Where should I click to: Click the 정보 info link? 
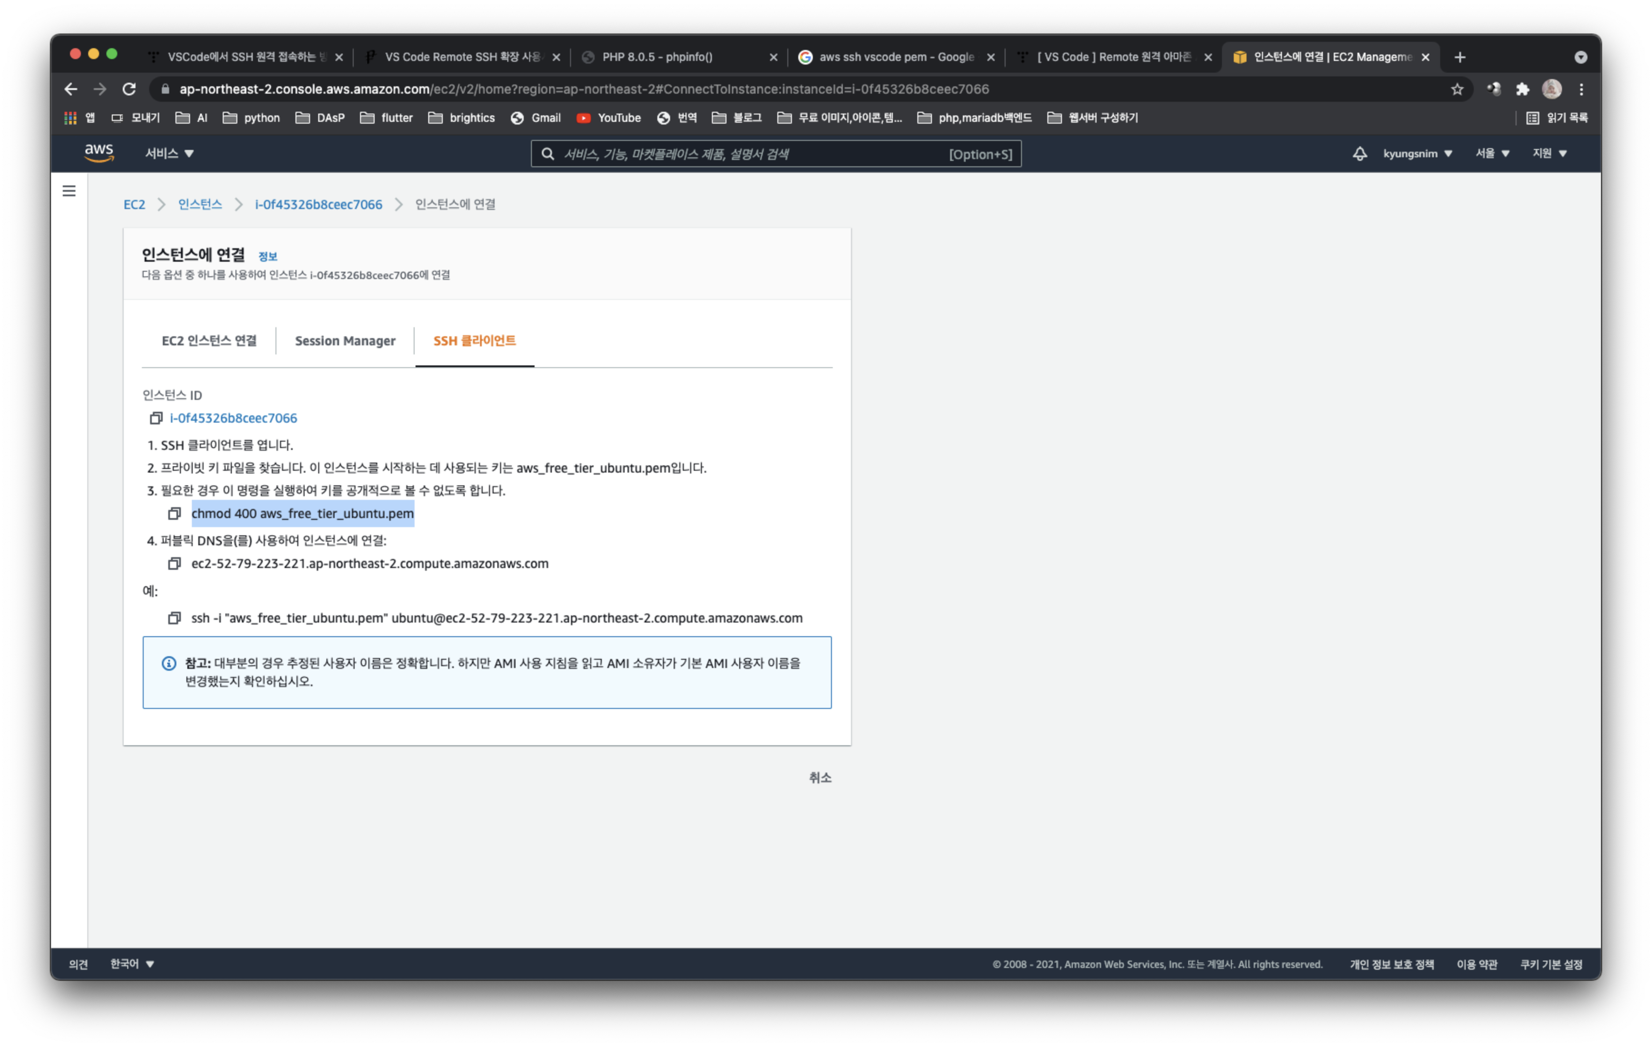268,256
